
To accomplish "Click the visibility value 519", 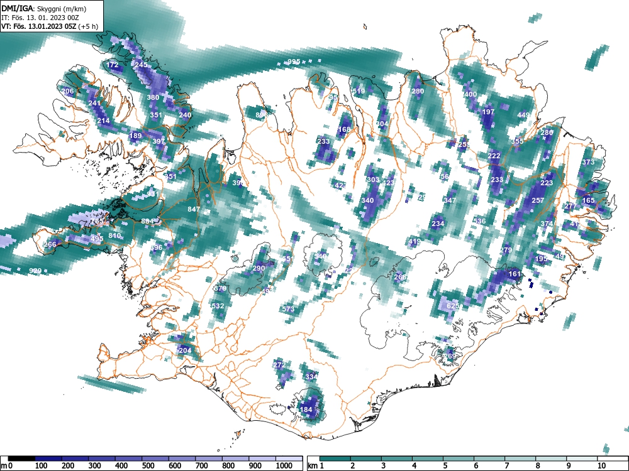I will click(x=359, y=91).
